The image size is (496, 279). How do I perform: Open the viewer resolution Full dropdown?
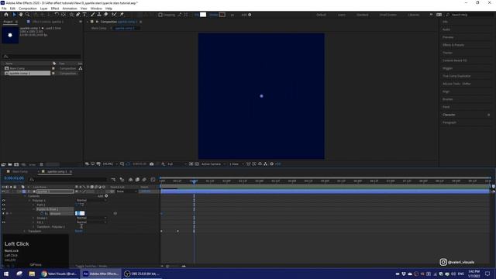[177, 164]
